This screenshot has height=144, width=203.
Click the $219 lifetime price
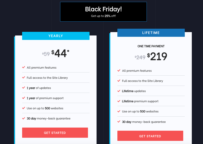(157, 56)
